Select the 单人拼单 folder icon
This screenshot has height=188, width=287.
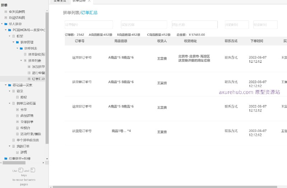point(6,24)
